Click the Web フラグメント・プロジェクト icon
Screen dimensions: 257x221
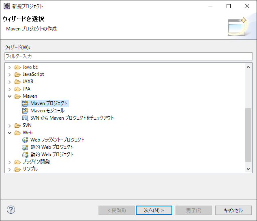point(25,140)
